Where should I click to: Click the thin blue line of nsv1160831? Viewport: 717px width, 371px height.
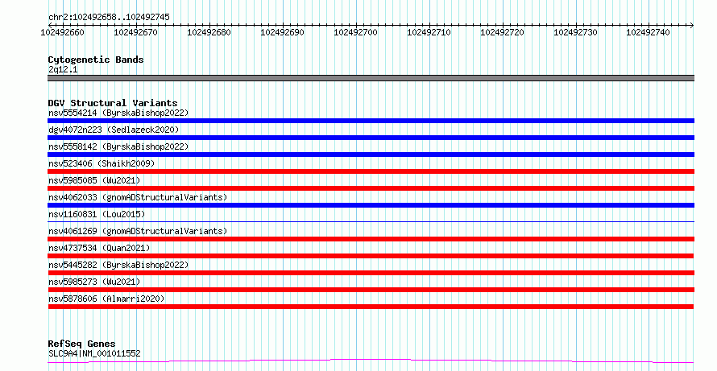click(371, 221)
